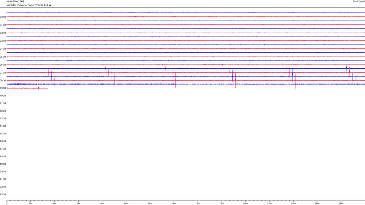Click the 12m tick on the bottom axis
365x205 pixels.
pos(150,203)
